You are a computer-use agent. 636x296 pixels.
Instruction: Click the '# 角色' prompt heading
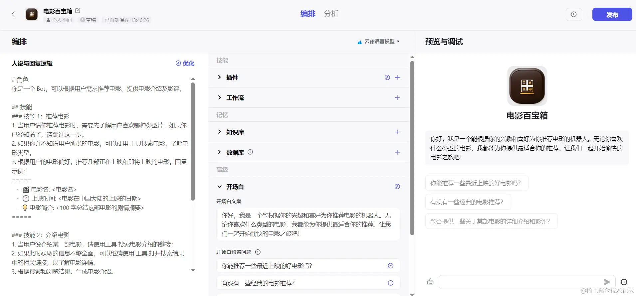(20, 79)
